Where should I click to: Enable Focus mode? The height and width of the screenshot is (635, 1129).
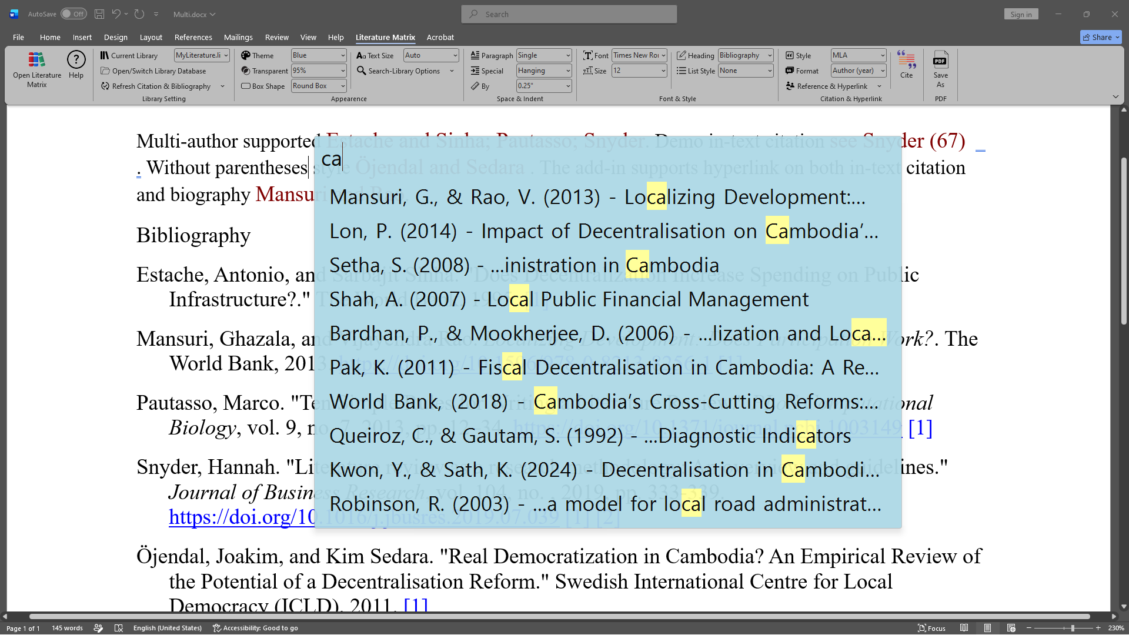(x=931, y=628)
